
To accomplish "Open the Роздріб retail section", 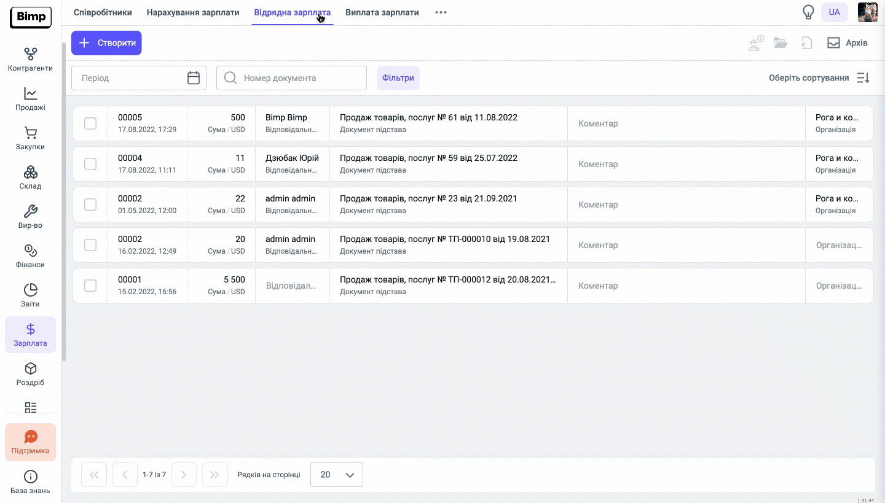I will coord(30,375).
